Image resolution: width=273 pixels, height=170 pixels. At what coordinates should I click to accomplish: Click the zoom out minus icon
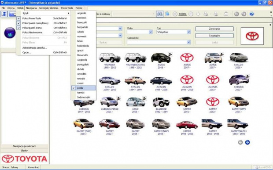191,14
